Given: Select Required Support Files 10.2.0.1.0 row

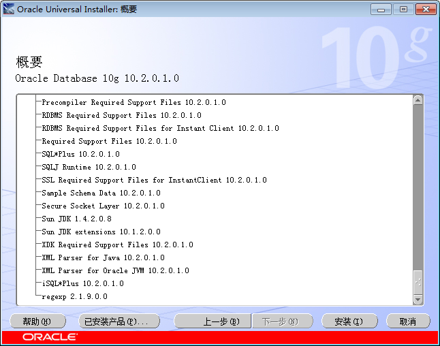Looking at the screenshot, I should (x=109, y=141).
